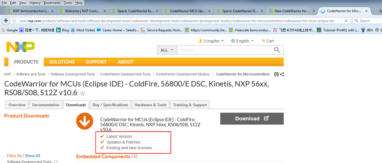
Task: Click the Embedded Components heading
Action: click(103, 156)
